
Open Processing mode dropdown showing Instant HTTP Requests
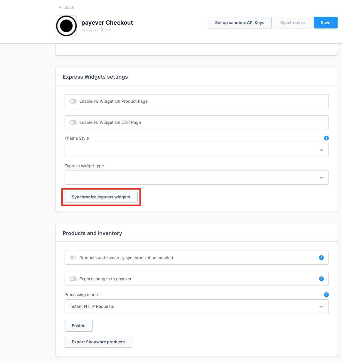pyautogui.click(x=196, y=306)
